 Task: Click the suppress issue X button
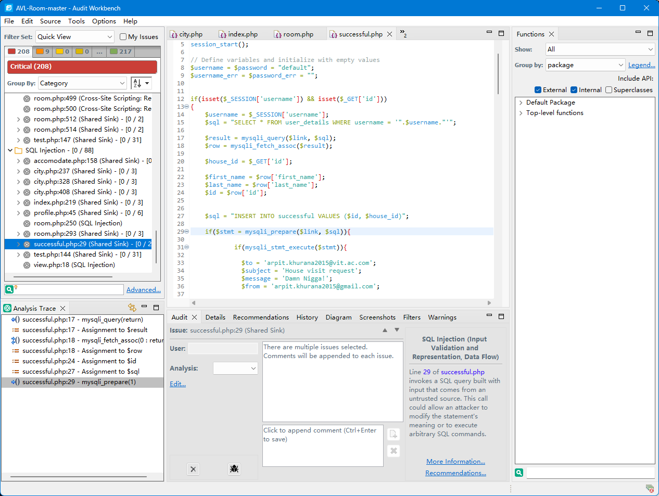193,469
